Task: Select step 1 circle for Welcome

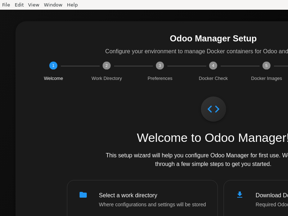Action: [53, 66]
